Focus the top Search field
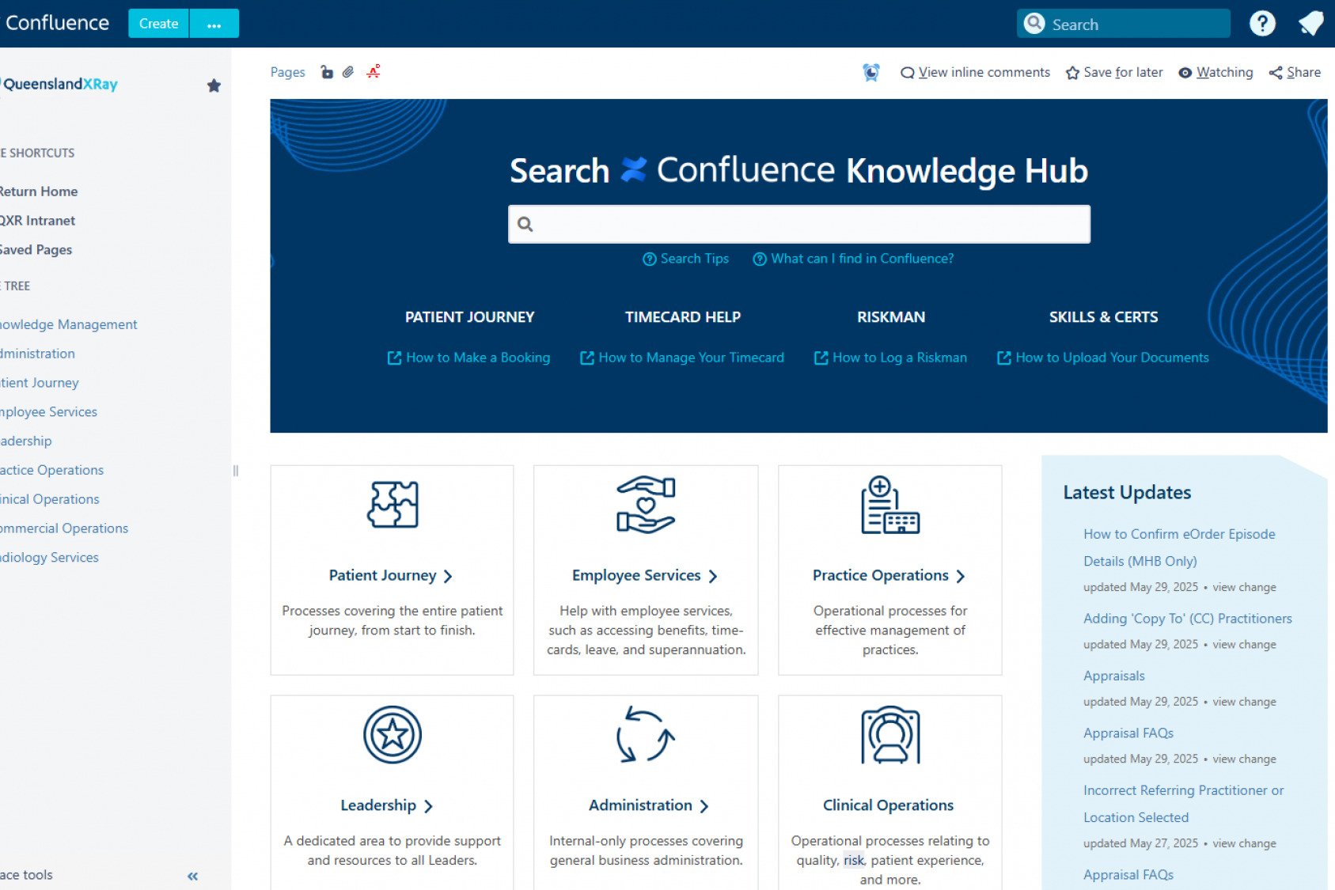This screenshot has width=1335, height=890. point(1124,24)
